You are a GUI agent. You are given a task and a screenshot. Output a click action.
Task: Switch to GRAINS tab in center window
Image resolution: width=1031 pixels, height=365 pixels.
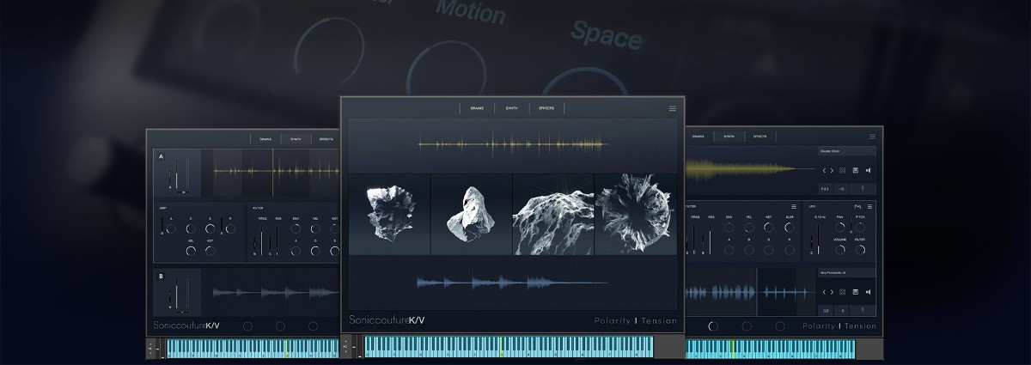point(477,108)
